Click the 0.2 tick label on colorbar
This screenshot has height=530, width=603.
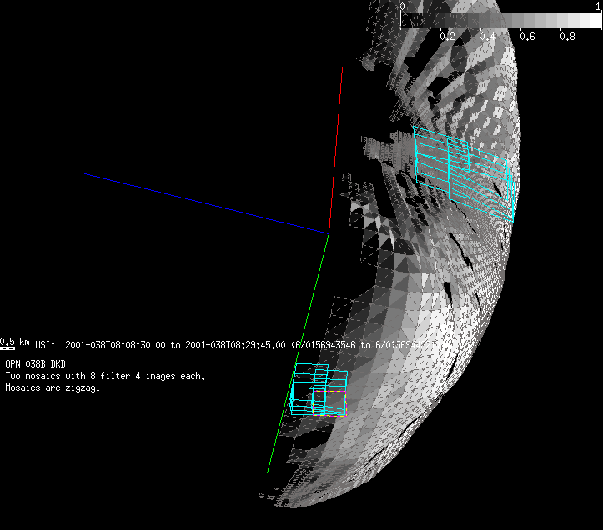click(447, 37)
